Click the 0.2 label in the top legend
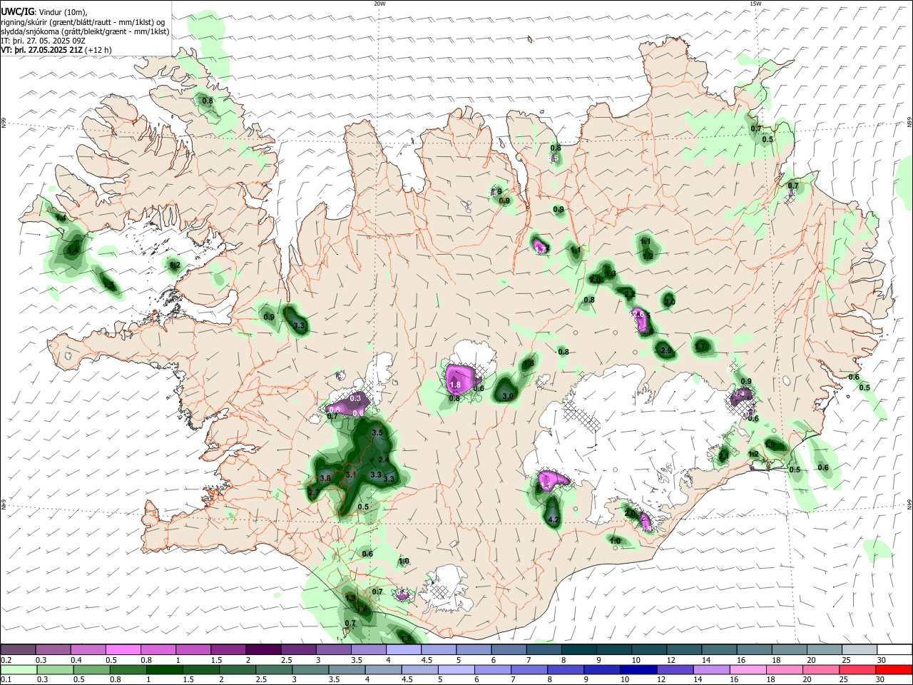 [x=6, y=660]
